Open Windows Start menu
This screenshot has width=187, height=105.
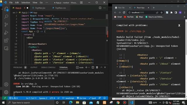click(x=3, y=102)
